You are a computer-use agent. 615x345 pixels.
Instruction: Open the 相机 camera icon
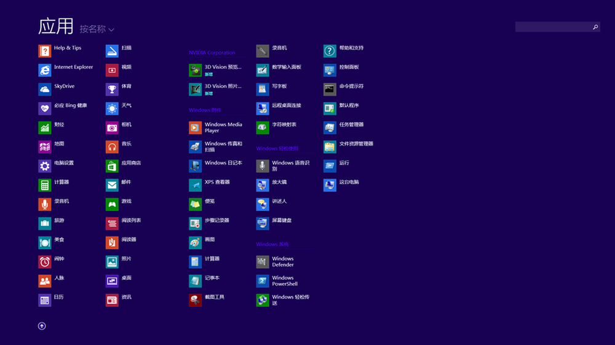click(112, 128)
